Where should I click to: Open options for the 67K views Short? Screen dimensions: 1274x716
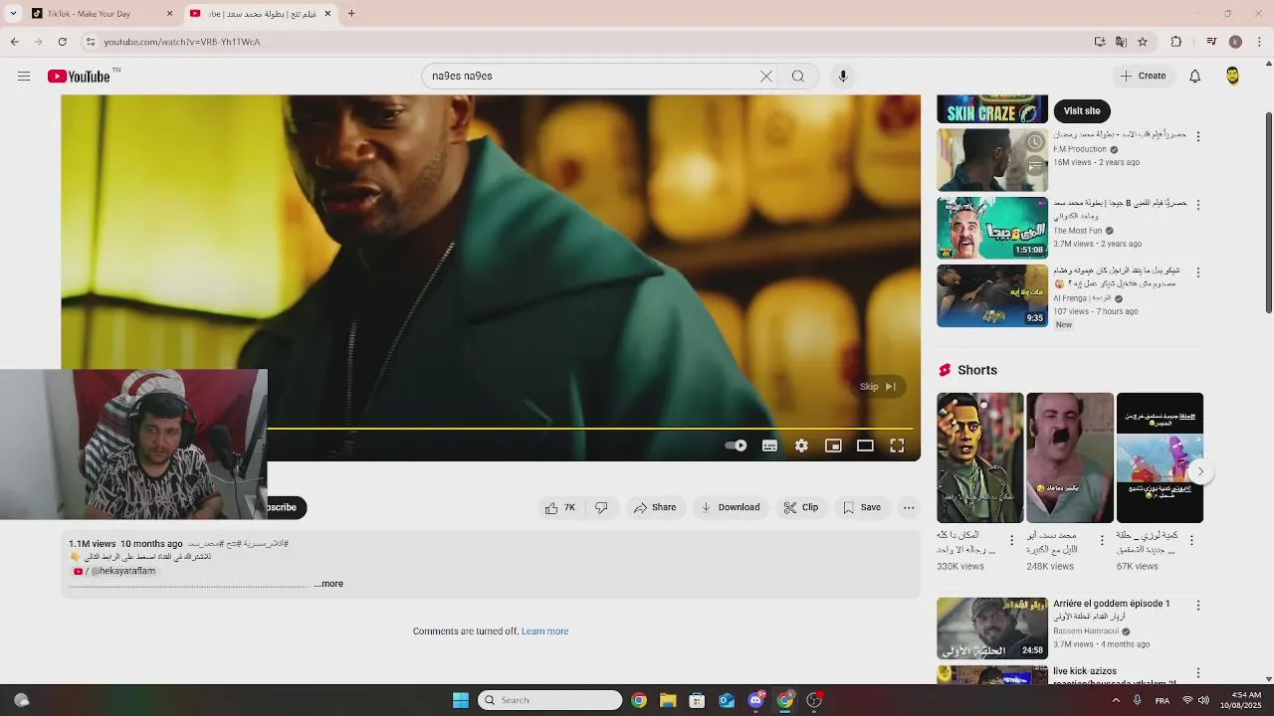1191,540
